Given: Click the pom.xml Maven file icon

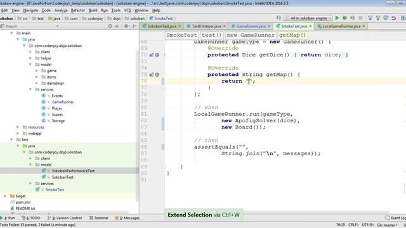Looking at the screenshot, I should tap(12, 202).
